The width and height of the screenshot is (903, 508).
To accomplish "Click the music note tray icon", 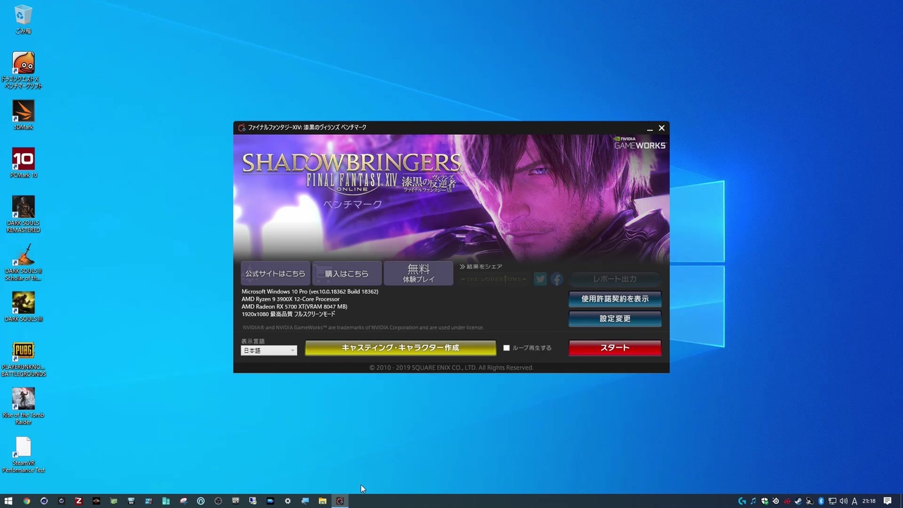I will 753,501.
